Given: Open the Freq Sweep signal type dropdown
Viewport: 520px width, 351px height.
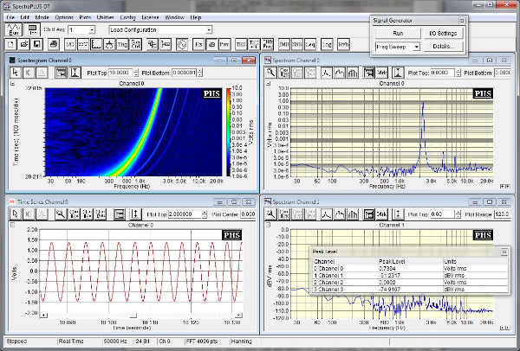Looking at the screenshot, I should [x=417, y=47].
